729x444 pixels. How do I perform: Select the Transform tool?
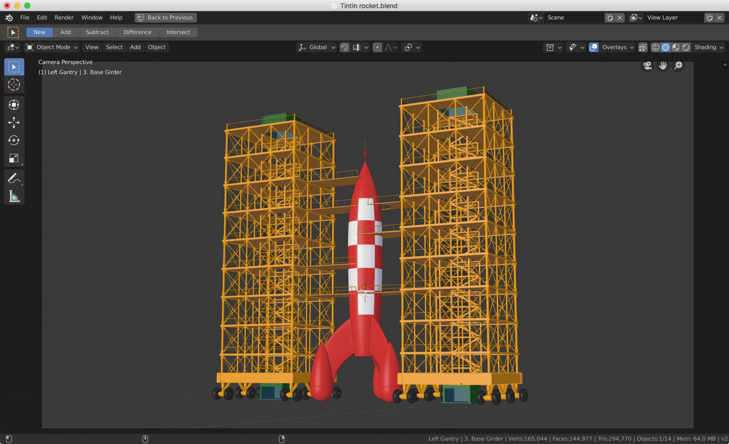click(x=14, y=105)
